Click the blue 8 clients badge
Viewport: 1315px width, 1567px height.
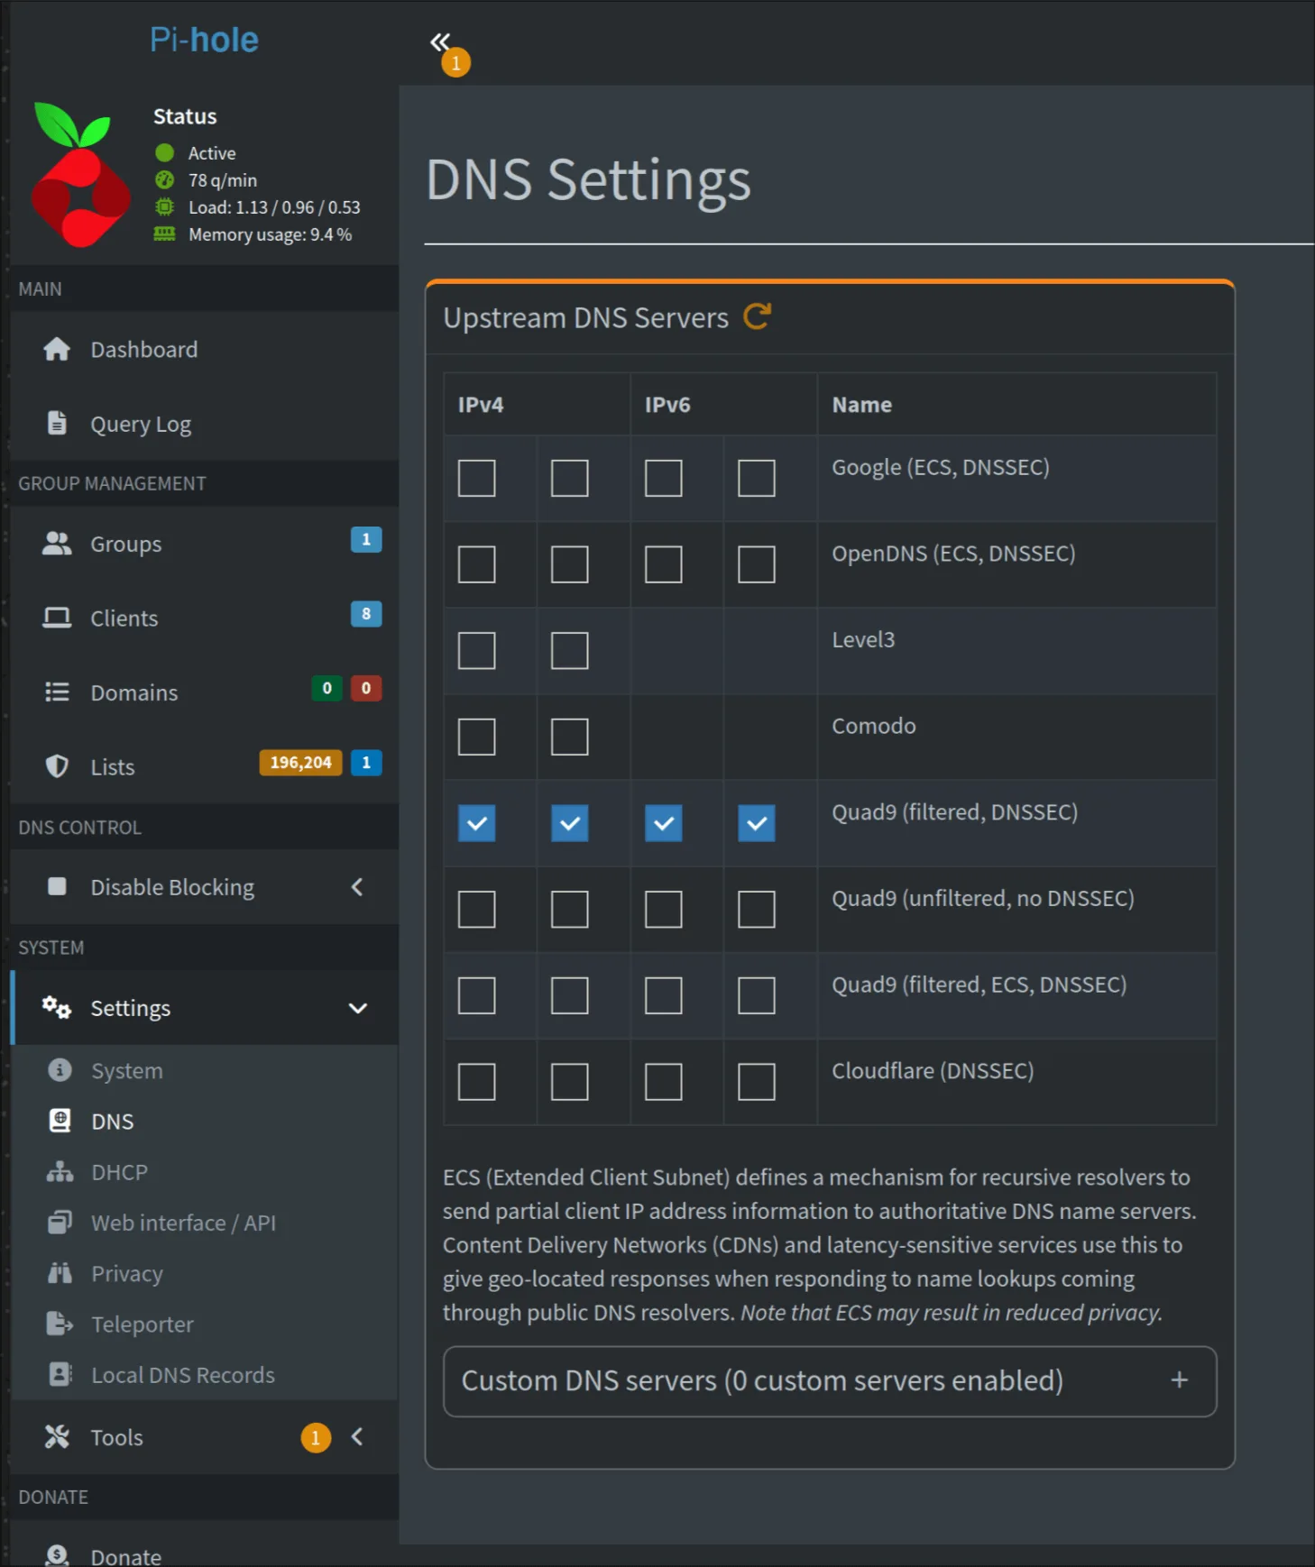click(x=366, y=614)
